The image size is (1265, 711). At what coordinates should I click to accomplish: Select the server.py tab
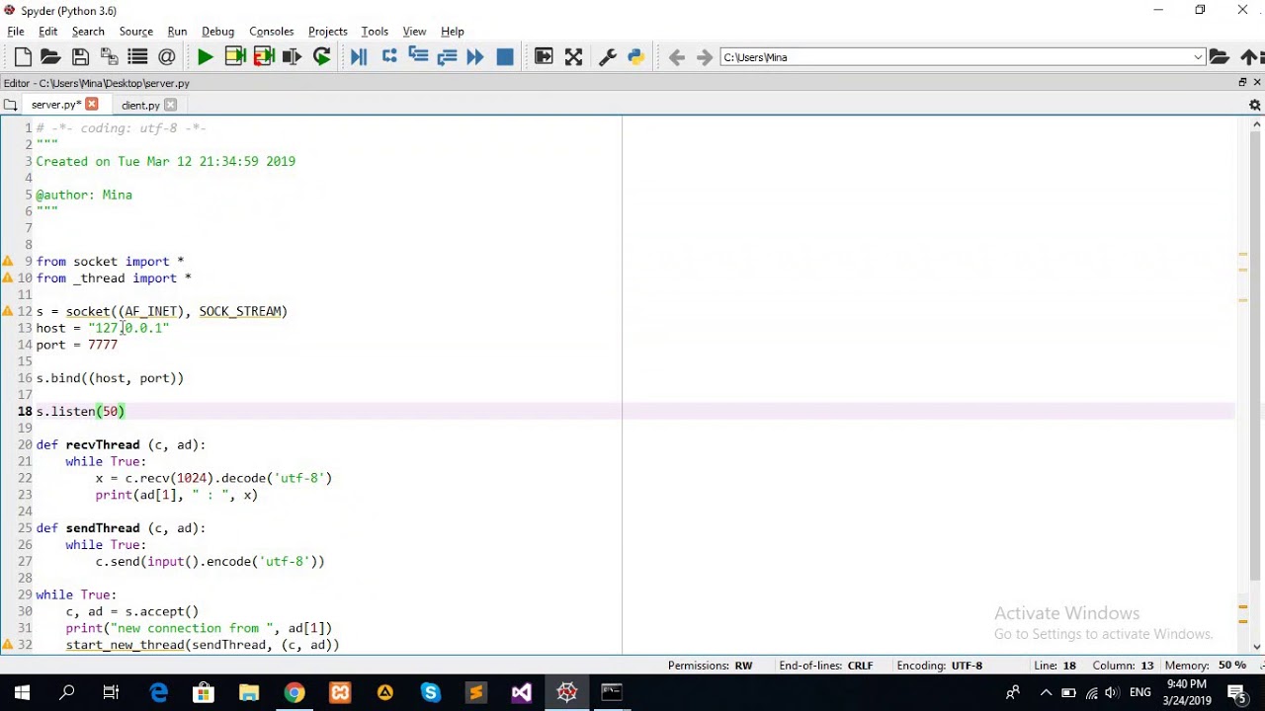(x=55, y=105)
